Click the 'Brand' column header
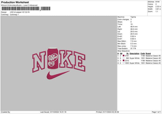The width and height of the screenshot is (162, 114). 148,54
